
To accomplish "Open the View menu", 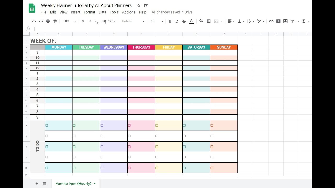I will (63, 12).
